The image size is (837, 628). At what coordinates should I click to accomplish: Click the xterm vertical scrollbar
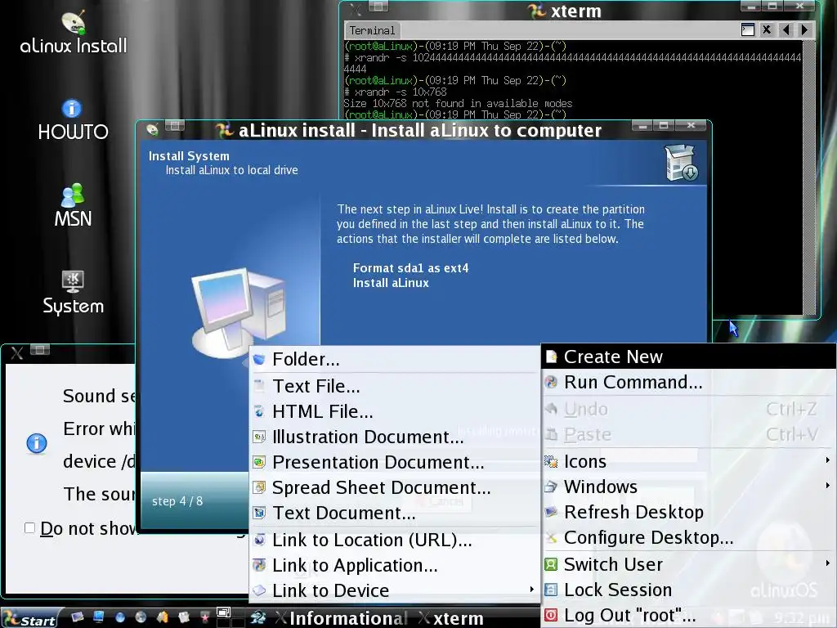(x=808, y=177)
